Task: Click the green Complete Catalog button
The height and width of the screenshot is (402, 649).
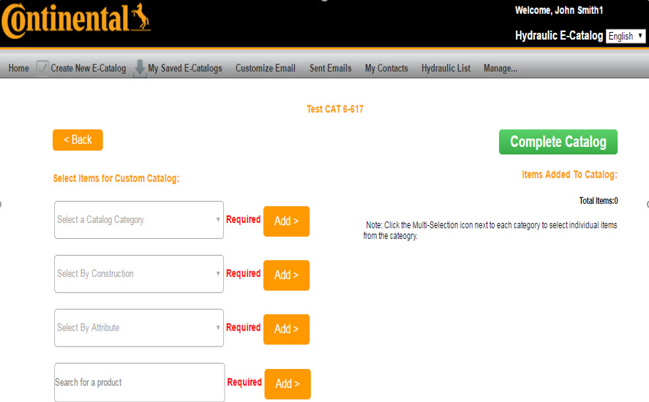Action: [x=558, y=142]
